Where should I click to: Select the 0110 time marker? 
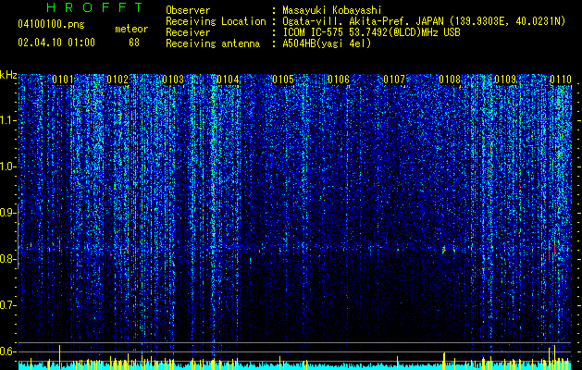tap(561, 80)
